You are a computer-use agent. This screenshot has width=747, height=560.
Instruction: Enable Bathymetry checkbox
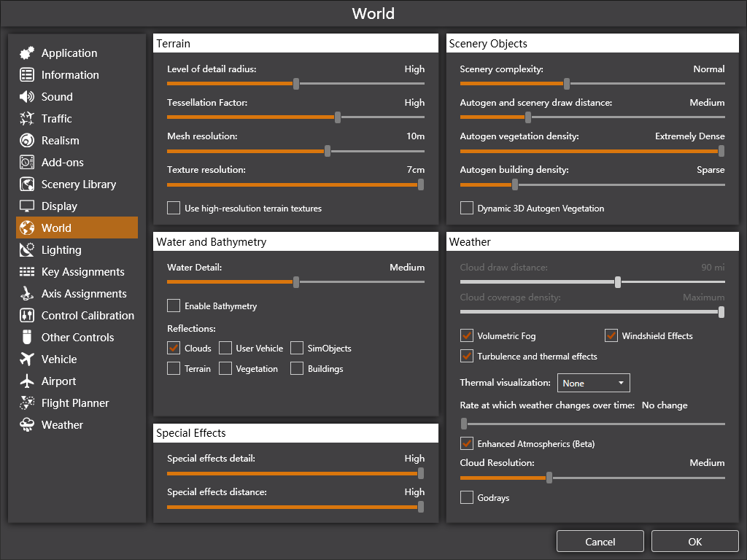[x=174, y=306]
